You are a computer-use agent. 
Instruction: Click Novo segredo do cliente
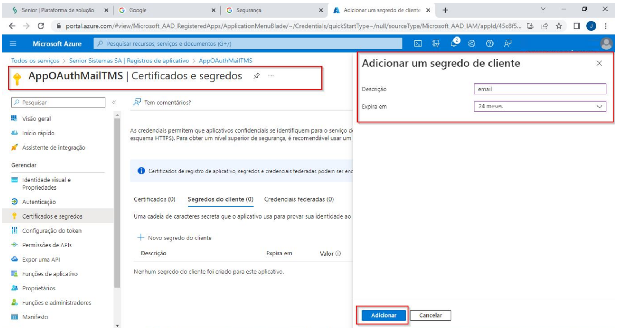[175, 238]
